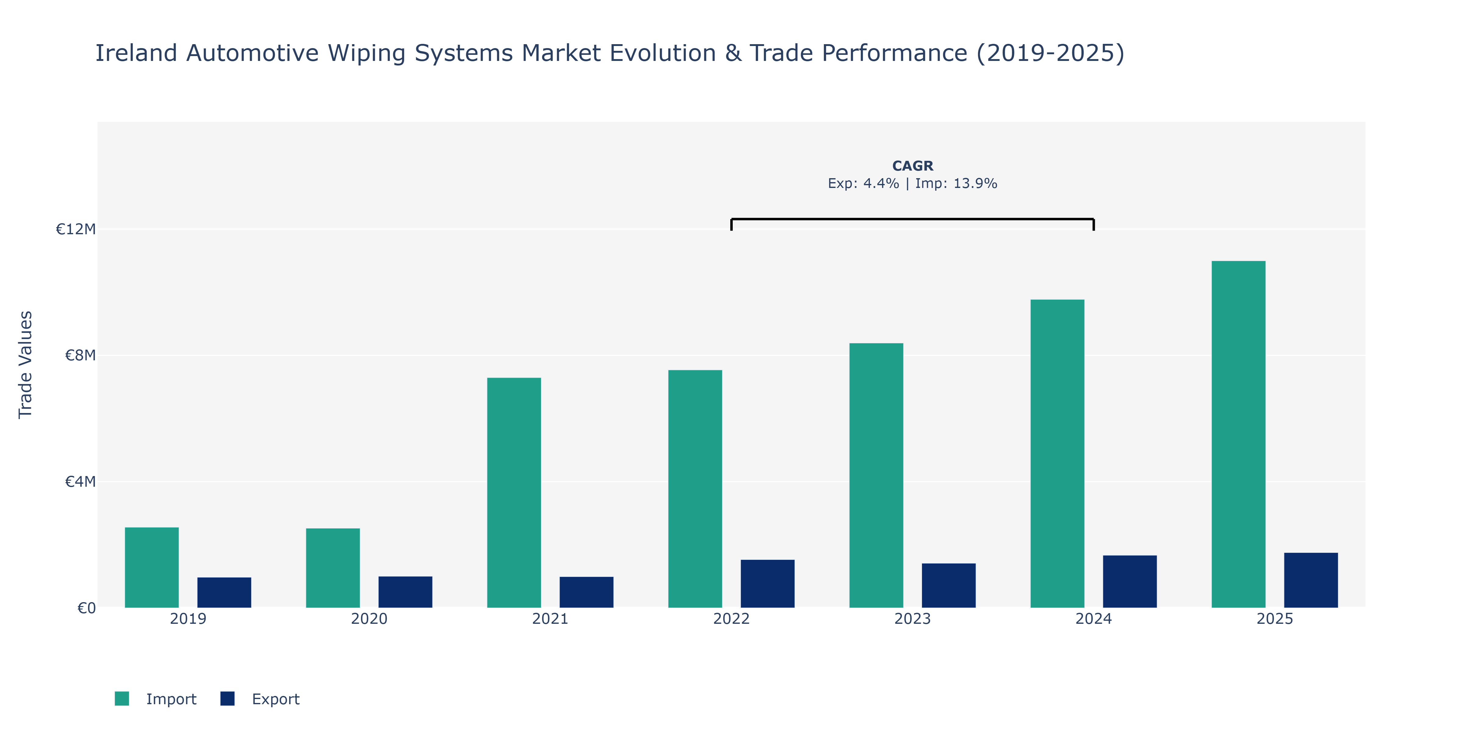Select the 2023 export bar
Viewport: 1463px width, 731px height.
coord(949,586)
